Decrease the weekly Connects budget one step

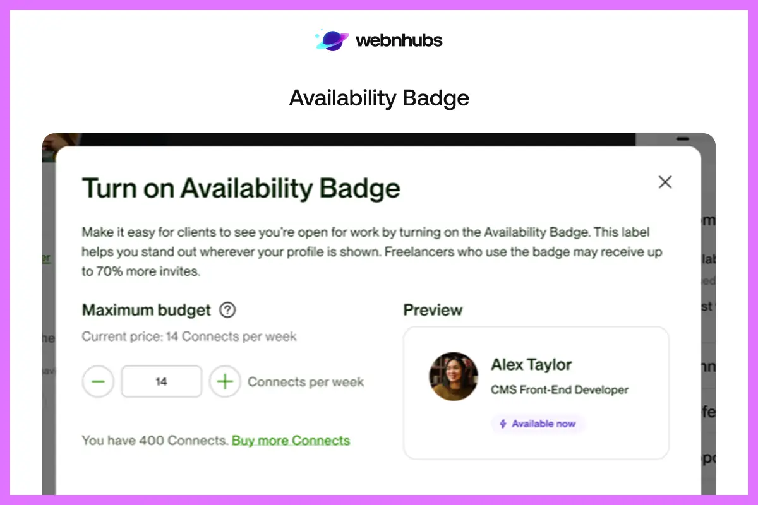tap(98, 381)
